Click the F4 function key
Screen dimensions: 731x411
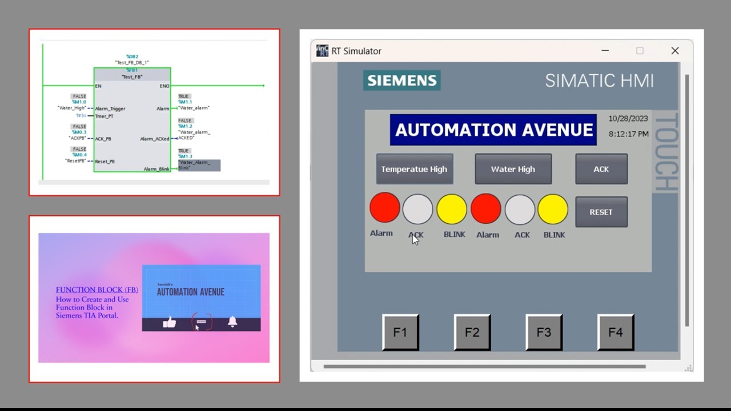[x=616, y=332]
